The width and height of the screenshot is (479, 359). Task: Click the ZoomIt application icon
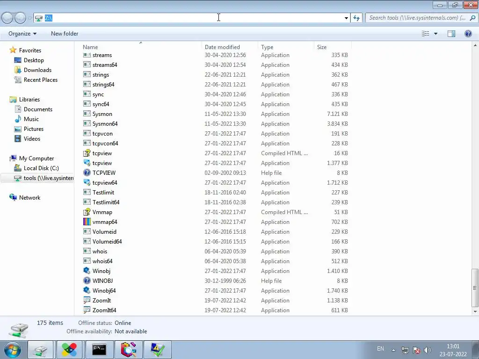tap(87, 301)
